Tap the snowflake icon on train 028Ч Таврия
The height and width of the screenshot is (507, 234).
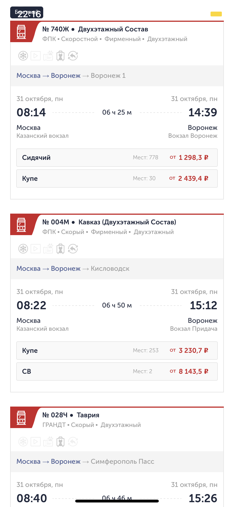pyautogui.click(x=23, y=442)
